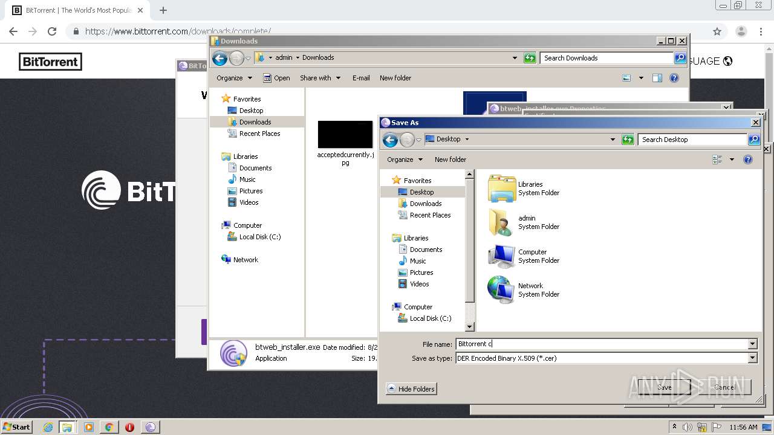Click the Save As dialog back arrow
The image size is (774, 435).
click(391, 140)
